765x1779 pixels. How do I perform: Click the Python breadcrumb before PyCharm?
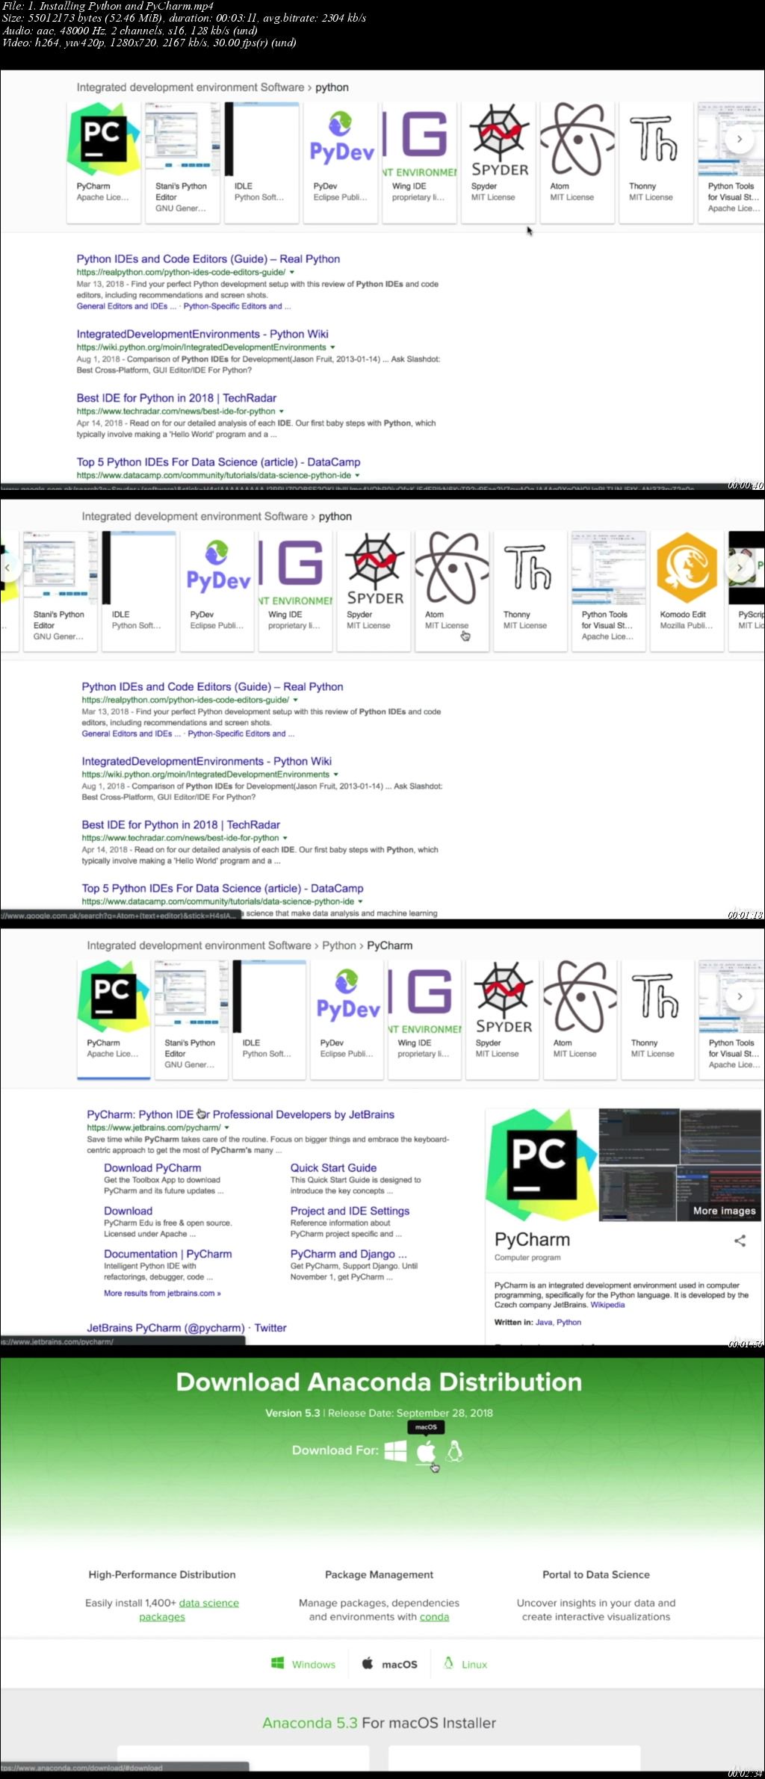(339, 946)
